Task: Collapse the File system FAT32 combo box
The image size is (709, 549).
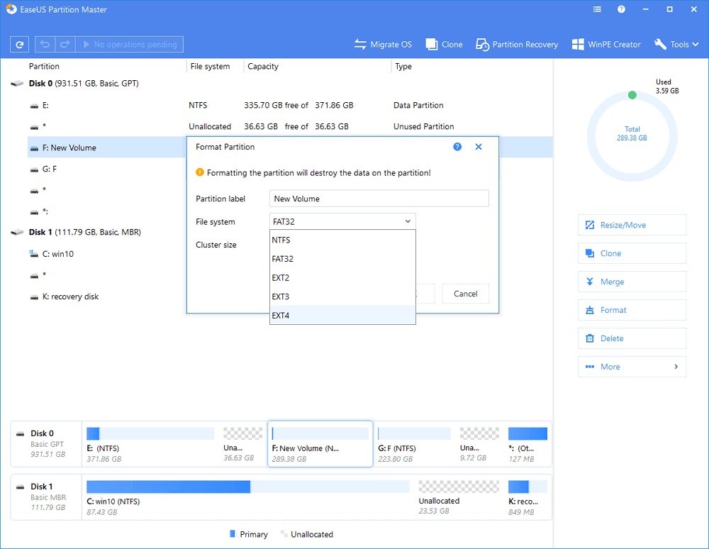Action: [x=342, y=221]
